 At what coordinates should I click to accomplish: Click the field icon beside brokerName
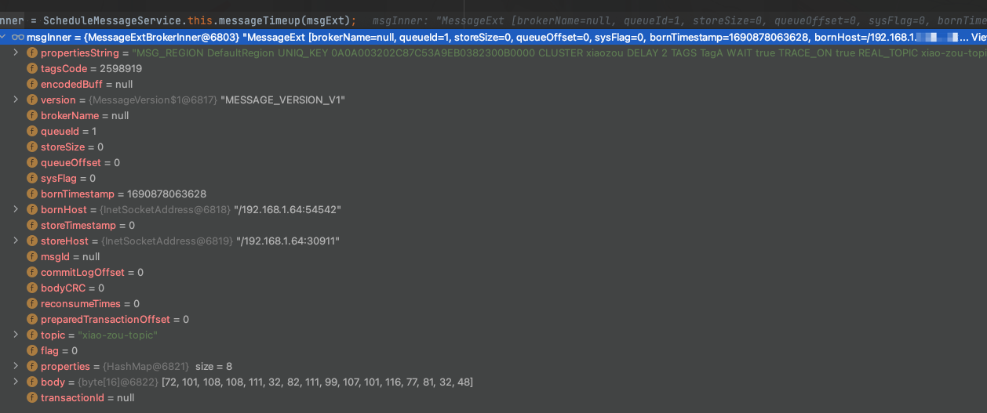32,115
